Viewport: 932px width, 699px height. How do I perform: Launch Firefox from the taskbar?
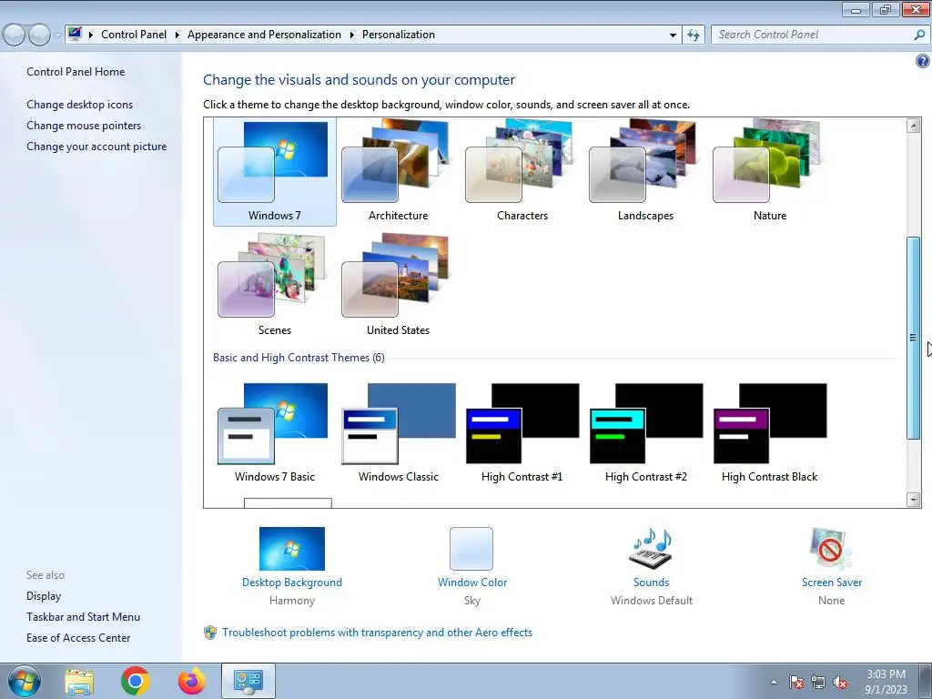(x=191, y=681)
